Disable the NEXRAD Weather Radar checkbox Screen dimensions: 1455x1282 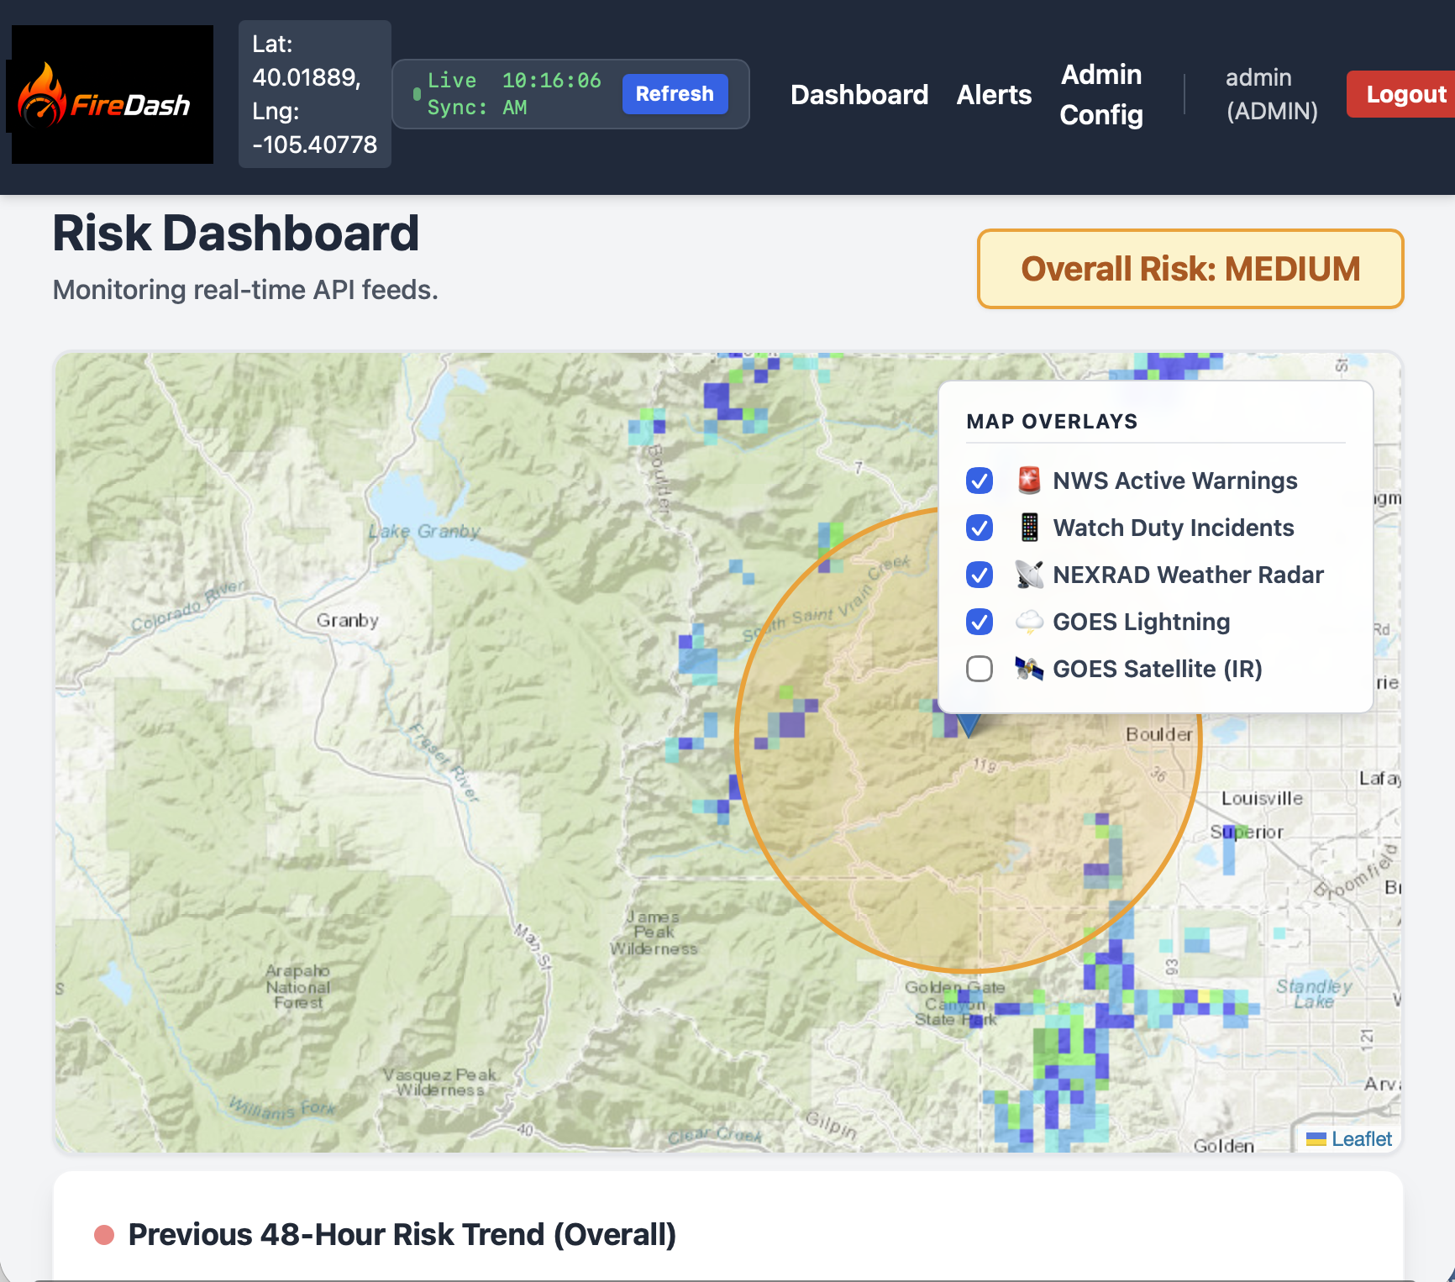click(980, 575)
